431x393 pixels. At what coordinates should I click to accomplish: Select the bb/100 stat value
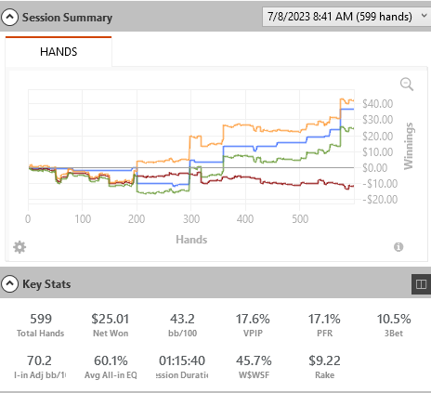[x=182, y=319]
